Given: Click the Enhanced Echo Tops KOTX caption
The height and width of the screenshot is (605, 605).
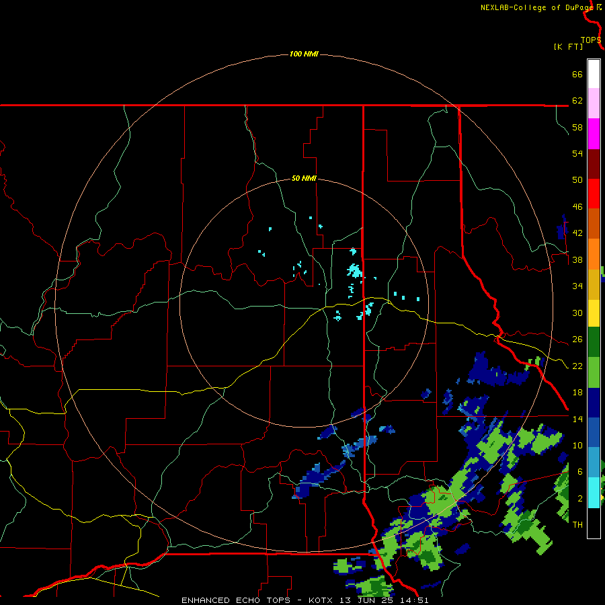Looking at the screenshot, I should pyautogui.click(x=305, y=600).
